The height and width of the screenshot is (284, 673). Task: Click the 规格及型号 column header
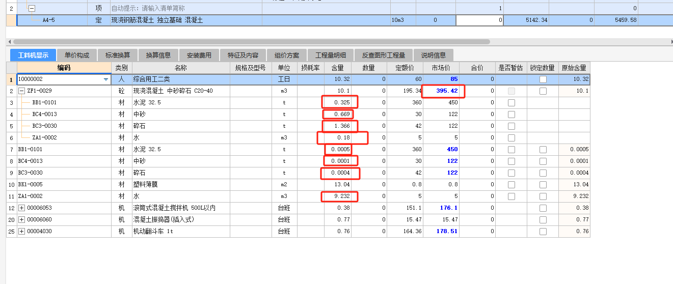(x=250, y=68)
